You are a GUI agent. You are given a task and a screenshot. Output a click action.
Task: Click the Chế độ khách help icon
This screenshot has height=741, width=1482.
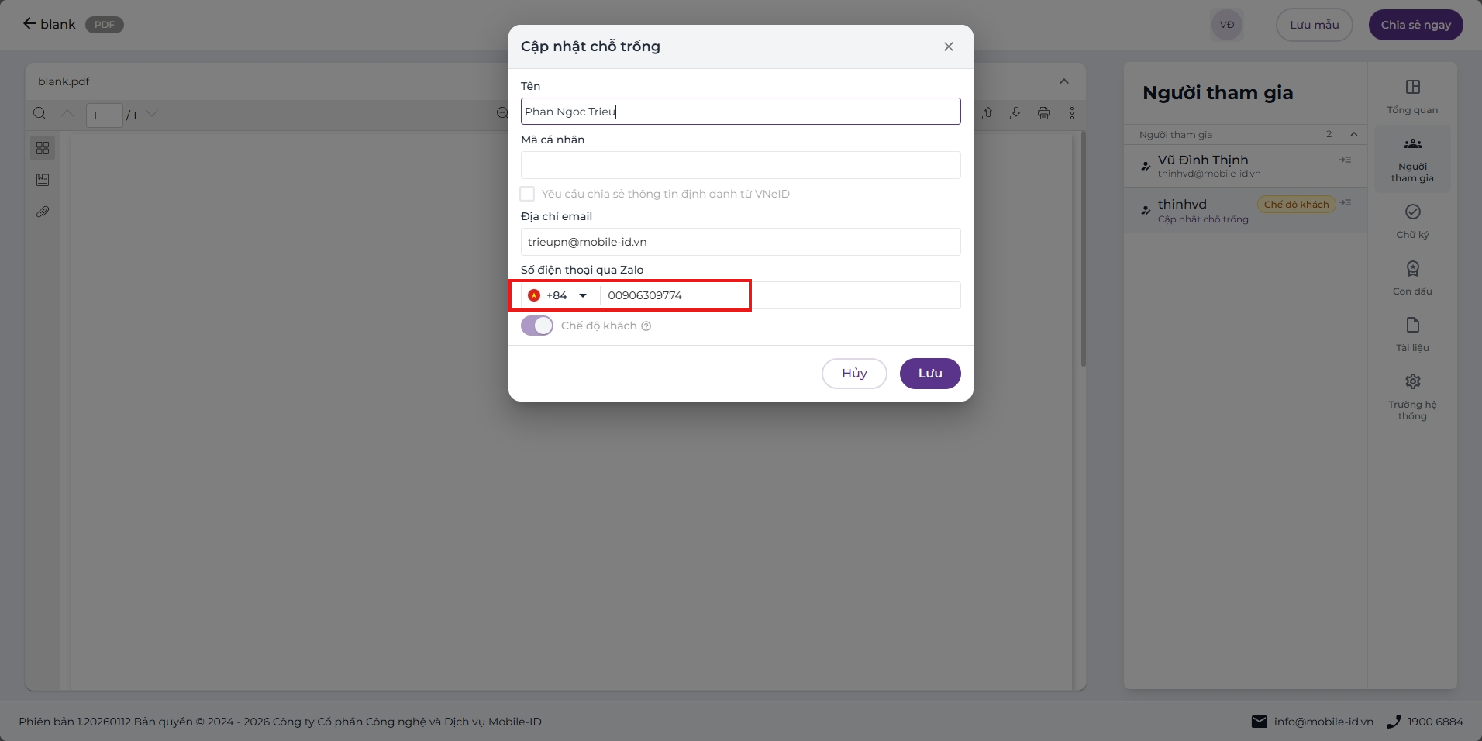(x=646, y=326)
